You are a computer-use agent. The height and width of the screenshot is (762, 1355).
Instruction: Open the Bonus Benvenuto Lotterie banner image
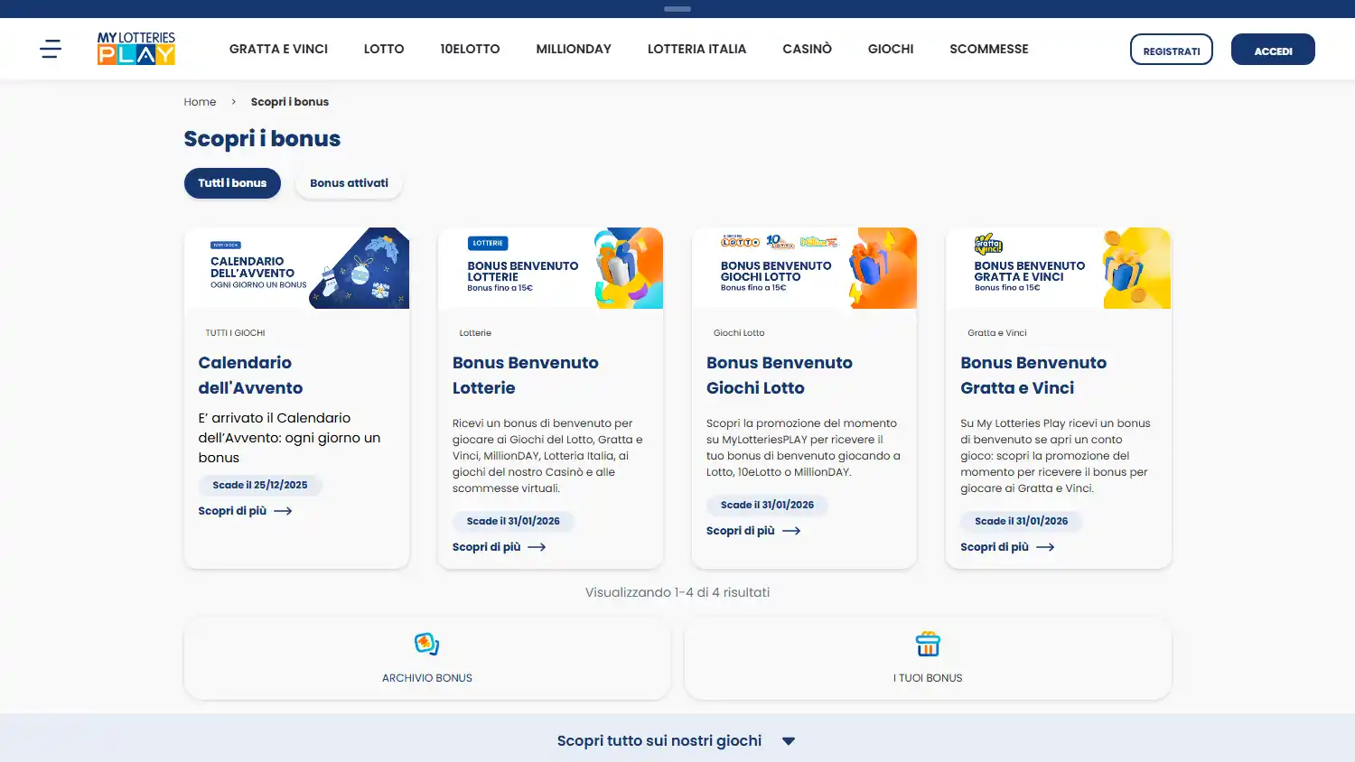pos(550,268)
